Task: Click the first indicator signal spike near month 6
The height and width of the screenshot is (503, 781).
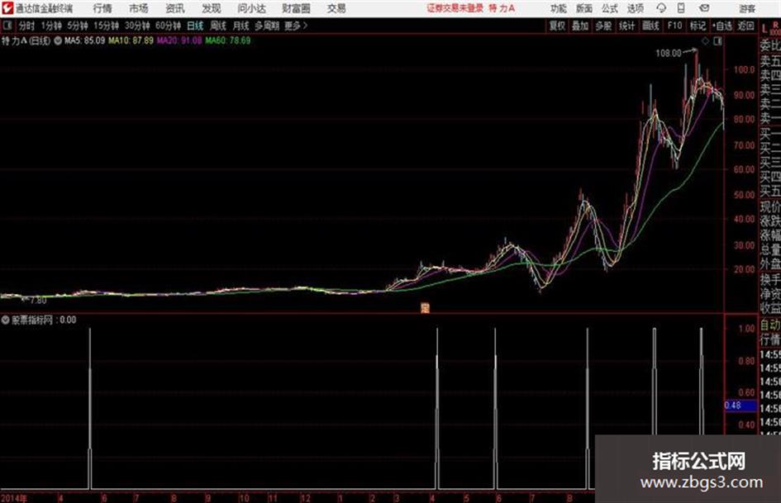Action: [90, 408]
